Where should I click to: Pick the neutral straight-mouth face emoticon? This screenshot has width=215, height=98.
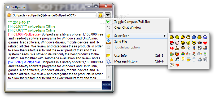(183, 43)
